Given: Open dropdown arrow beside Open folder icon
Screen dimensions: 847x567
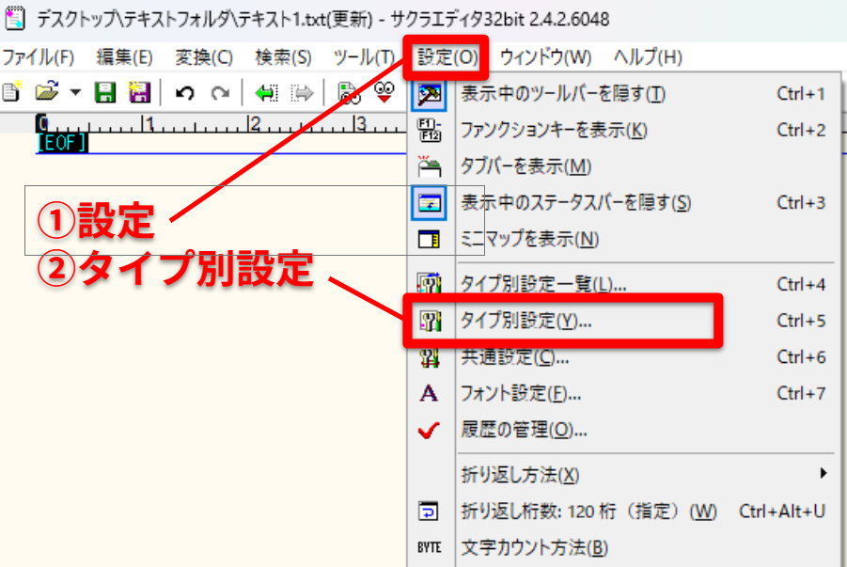Looking at the screenshot, I should 74,92.
